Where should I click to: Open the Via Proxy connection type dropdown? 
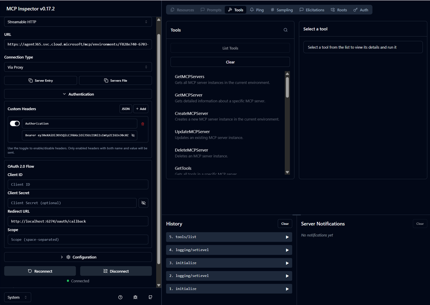pos(78,67)
